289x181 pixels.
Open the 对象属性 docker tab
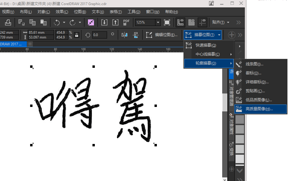[231, 124]
